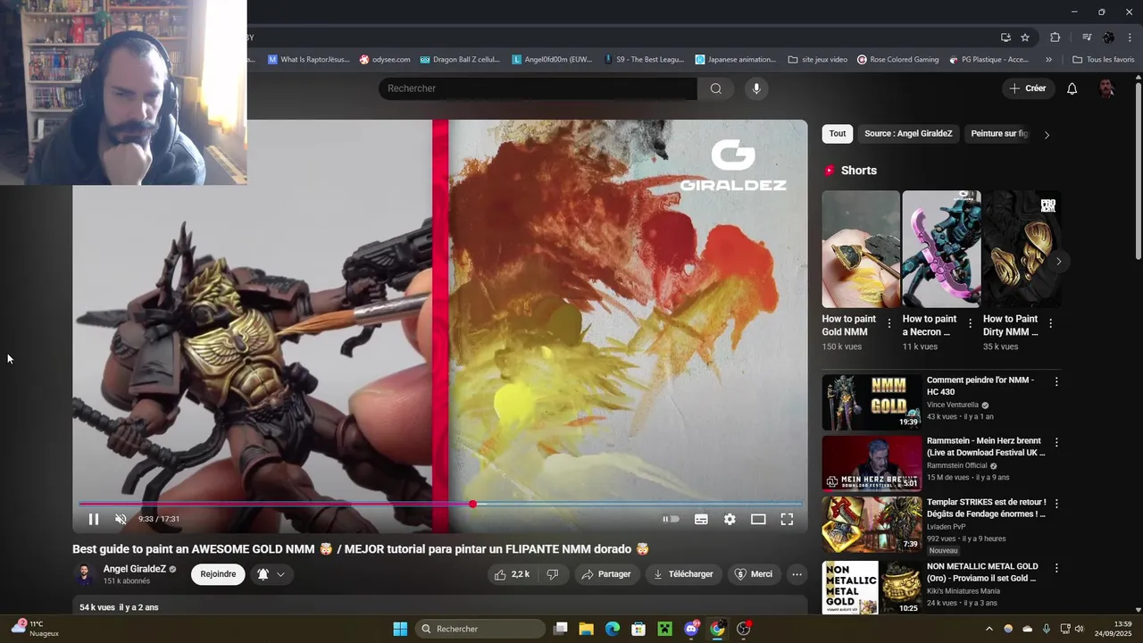Open 'Comment peindre l'or NMM - HC 430' video

980,386
